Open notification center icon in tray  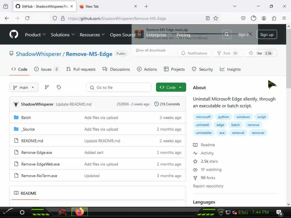coord(279,212)
